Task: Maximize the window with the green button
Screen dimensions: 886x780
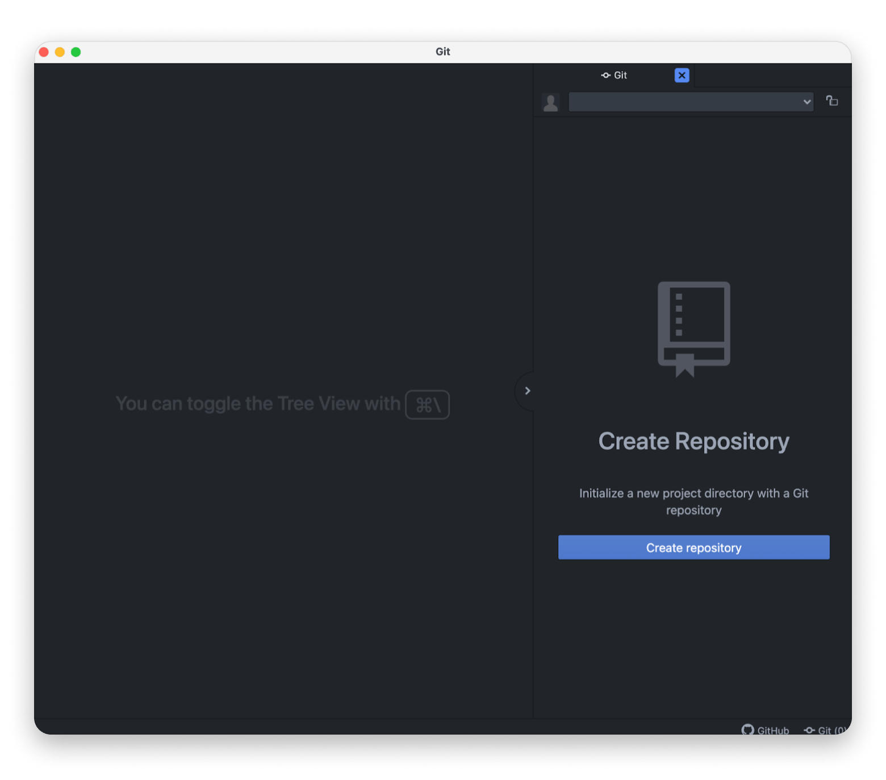Action: tap(76, 52)
